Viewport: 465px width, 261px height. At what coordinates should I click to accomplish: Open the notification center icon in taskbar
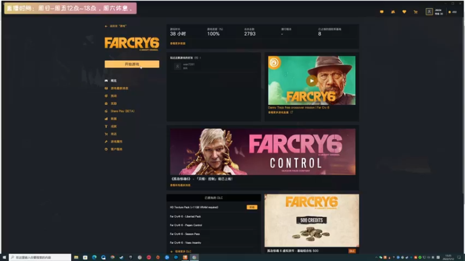(459, 258)
